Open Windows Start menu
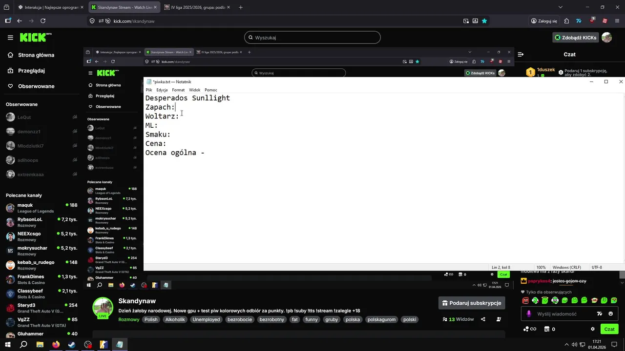This screenshot has width=625, height=351. [7, 345]
